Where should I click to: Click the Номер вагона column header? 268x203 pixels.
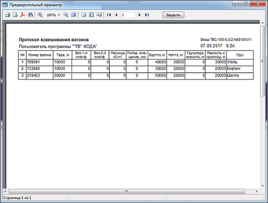click(40, 55)
